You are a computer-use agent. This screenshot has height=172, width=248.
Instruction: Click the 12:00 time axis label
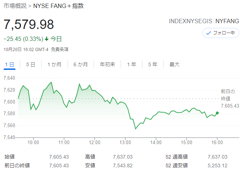[95, 142]
